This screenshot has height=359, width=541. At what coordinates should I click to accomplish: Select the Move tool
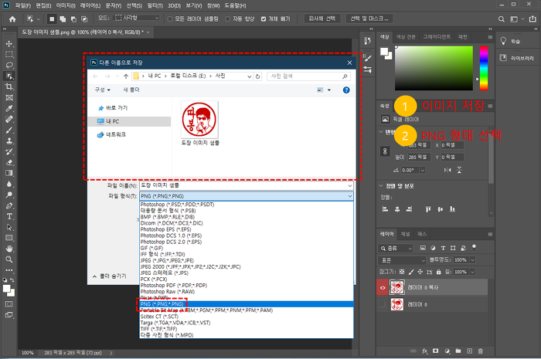9,44
